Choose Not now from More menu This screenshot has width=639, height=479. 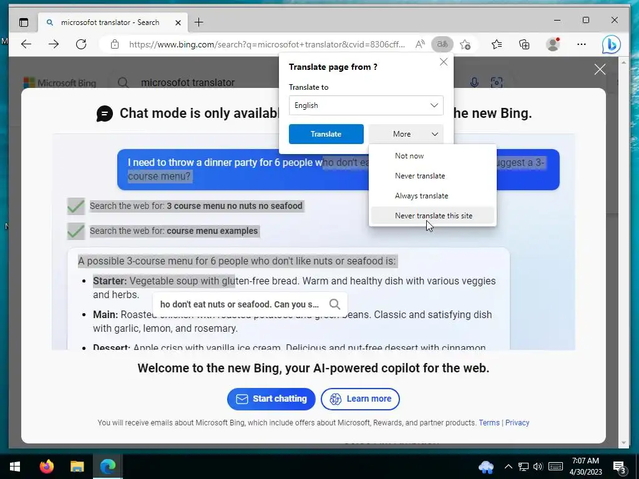(432, 156)
